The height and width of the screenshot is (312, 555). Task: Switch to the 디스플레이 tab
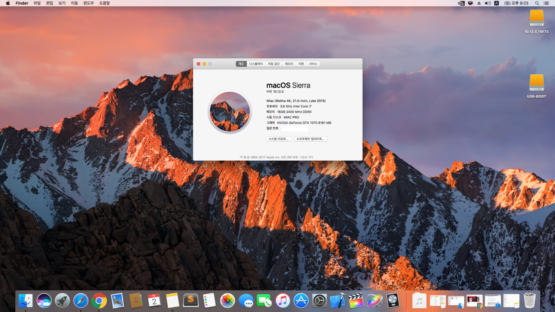[256, 64]
